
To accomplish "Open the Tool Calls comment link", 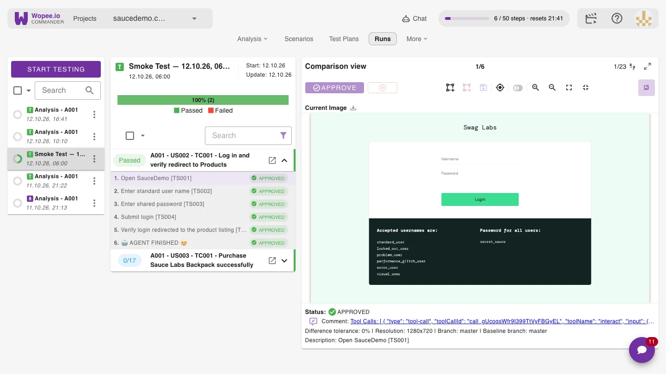I will 502,321.
